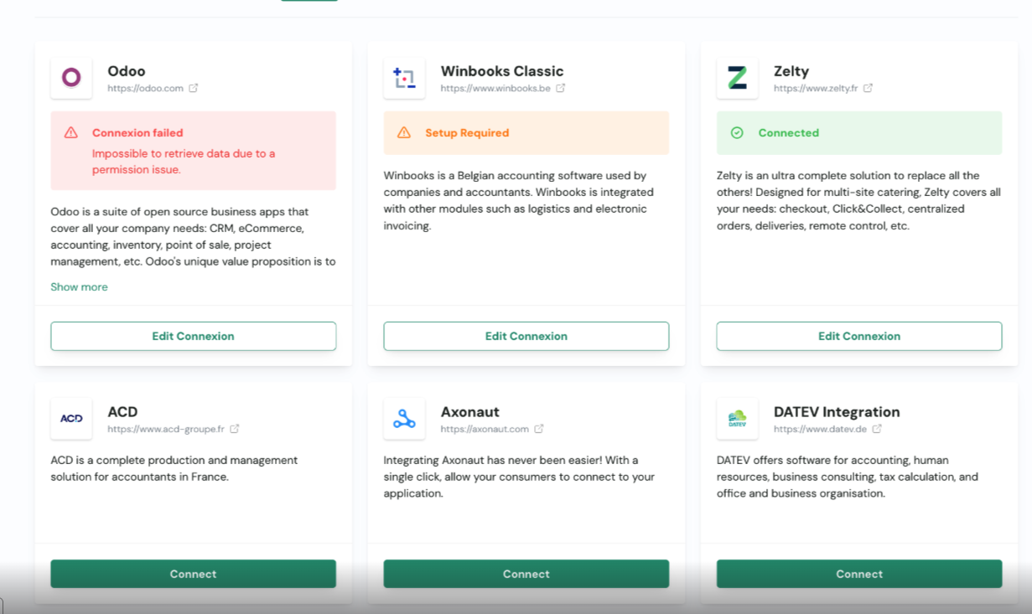The image size is (1032, 614).
Task: Click Edit Connexion for Odoo
Action: click(x=194, y=336)
